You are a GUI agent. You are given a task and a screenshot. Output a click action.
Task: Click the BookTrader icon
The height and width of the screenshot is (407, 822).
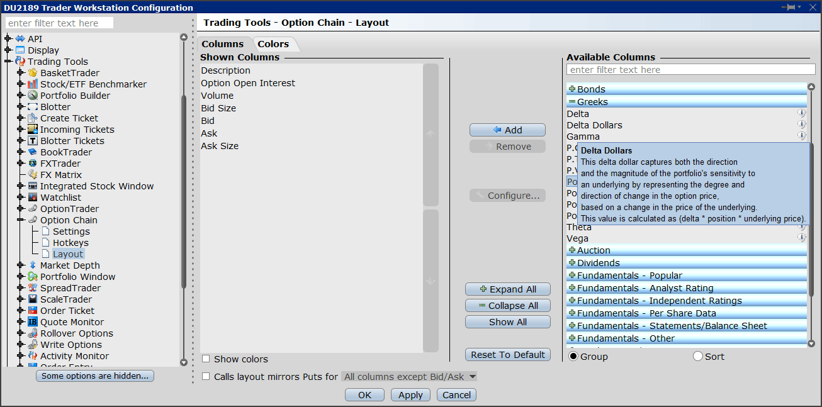tap(33, 152)
